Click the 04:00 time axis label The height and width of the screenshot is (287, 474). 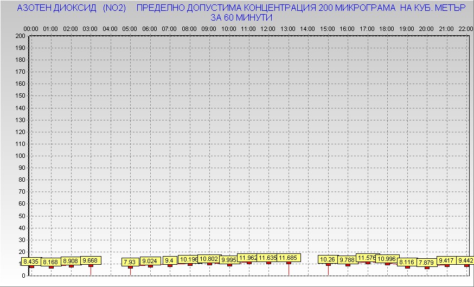click(110, 29)
